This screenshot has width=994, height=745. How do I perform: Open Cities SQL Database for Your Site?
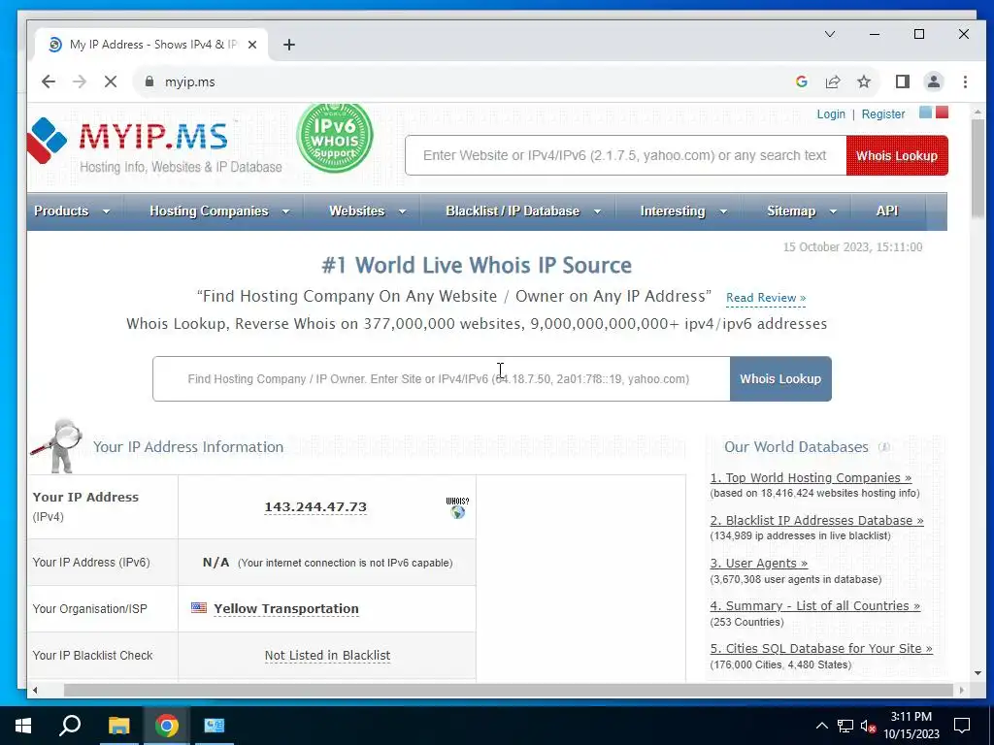point(821,648)
